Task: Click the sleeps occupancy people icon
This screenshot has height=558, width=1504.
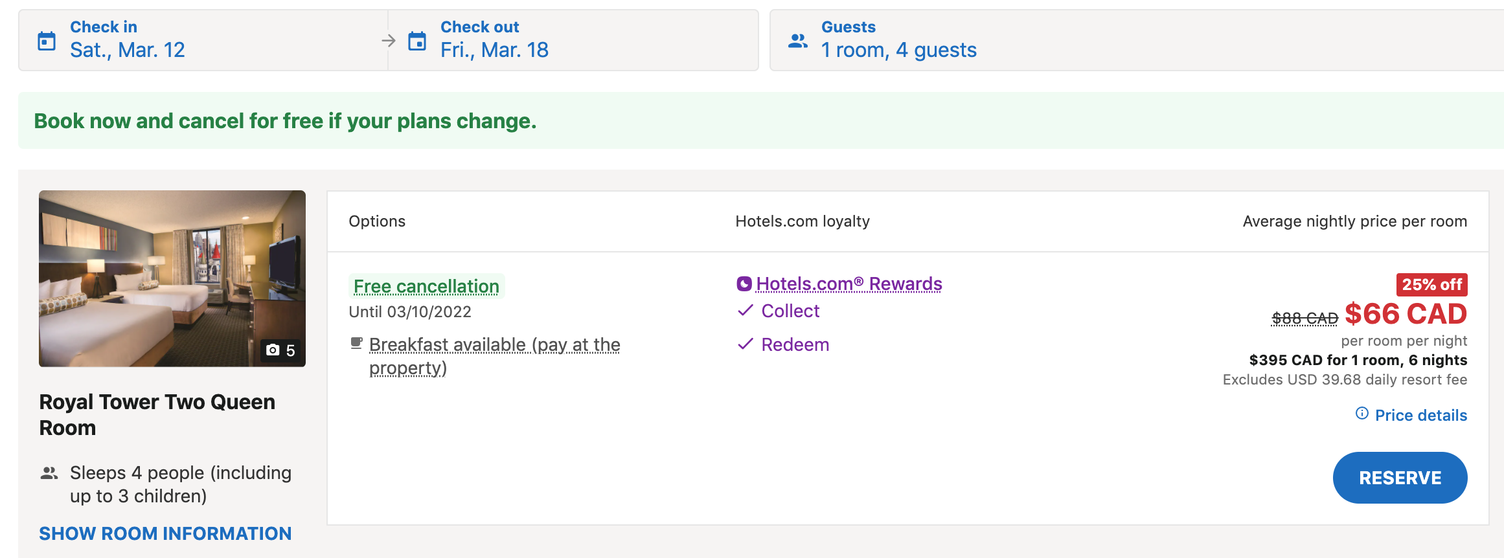Action: pos(49,473)
